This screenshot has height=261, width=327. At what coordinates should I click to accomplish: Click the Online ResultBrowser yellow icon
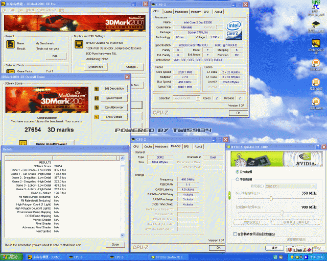click(23, 143)
